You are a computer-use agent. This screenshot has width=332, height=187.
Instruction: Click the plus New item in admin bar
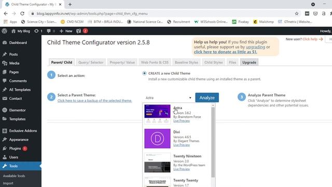click(66, 31)
